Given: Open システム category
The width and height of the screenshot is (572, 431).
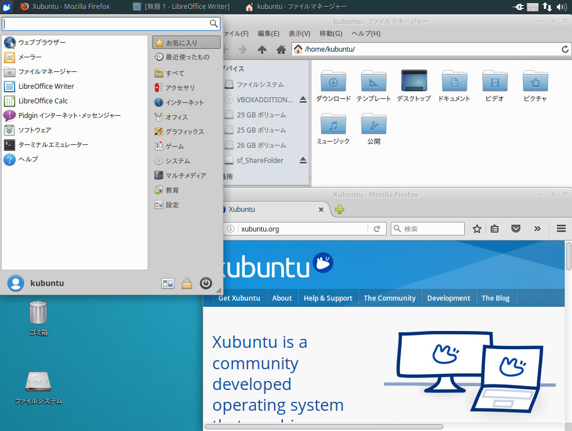Looking at the screenshot, I should point(186,161).
